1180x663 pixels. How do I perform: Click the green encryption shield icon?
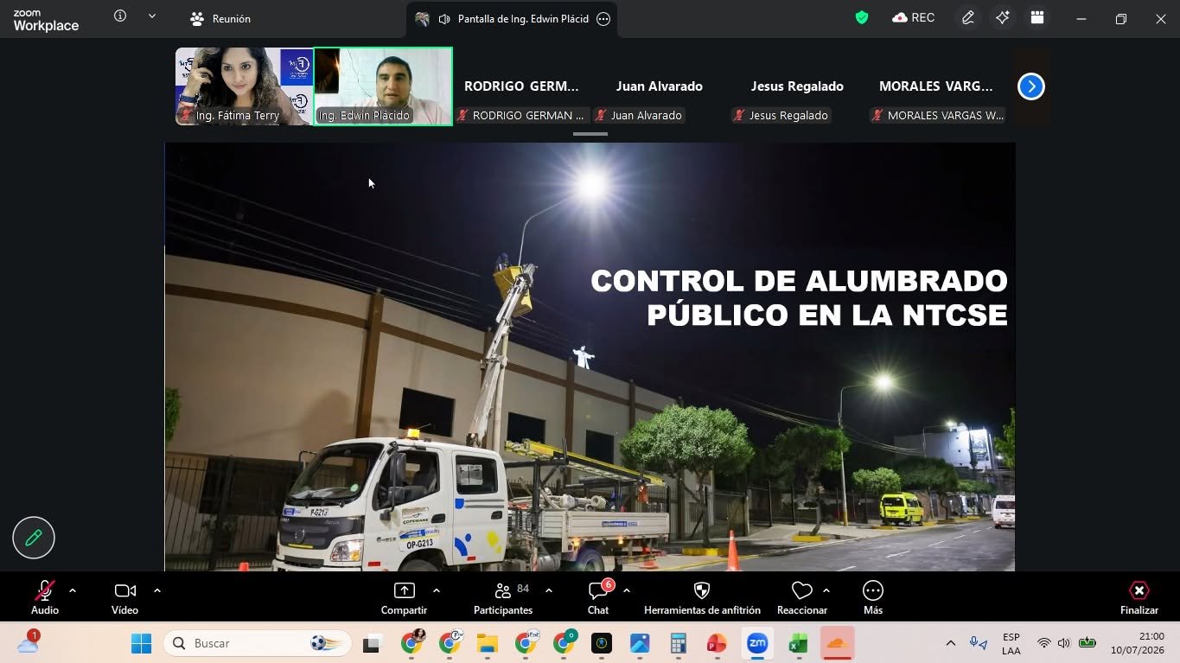point(862,17)
